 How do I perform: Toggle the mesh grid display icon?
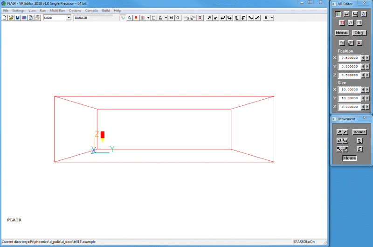143,18
